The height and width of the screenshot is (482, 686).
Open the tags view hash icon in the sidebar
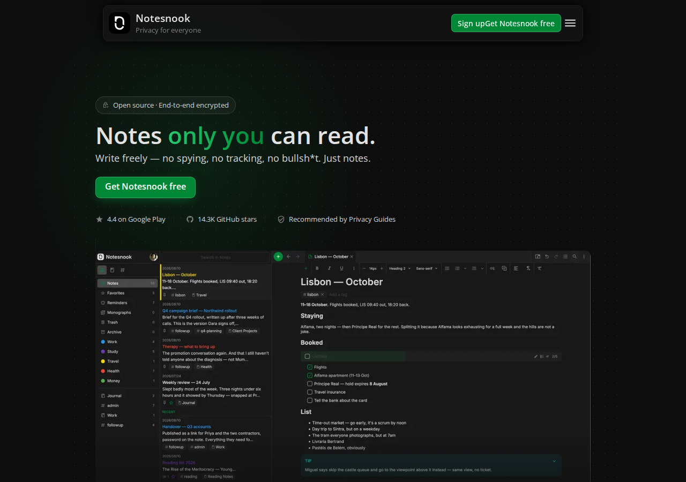click(122, 270)
